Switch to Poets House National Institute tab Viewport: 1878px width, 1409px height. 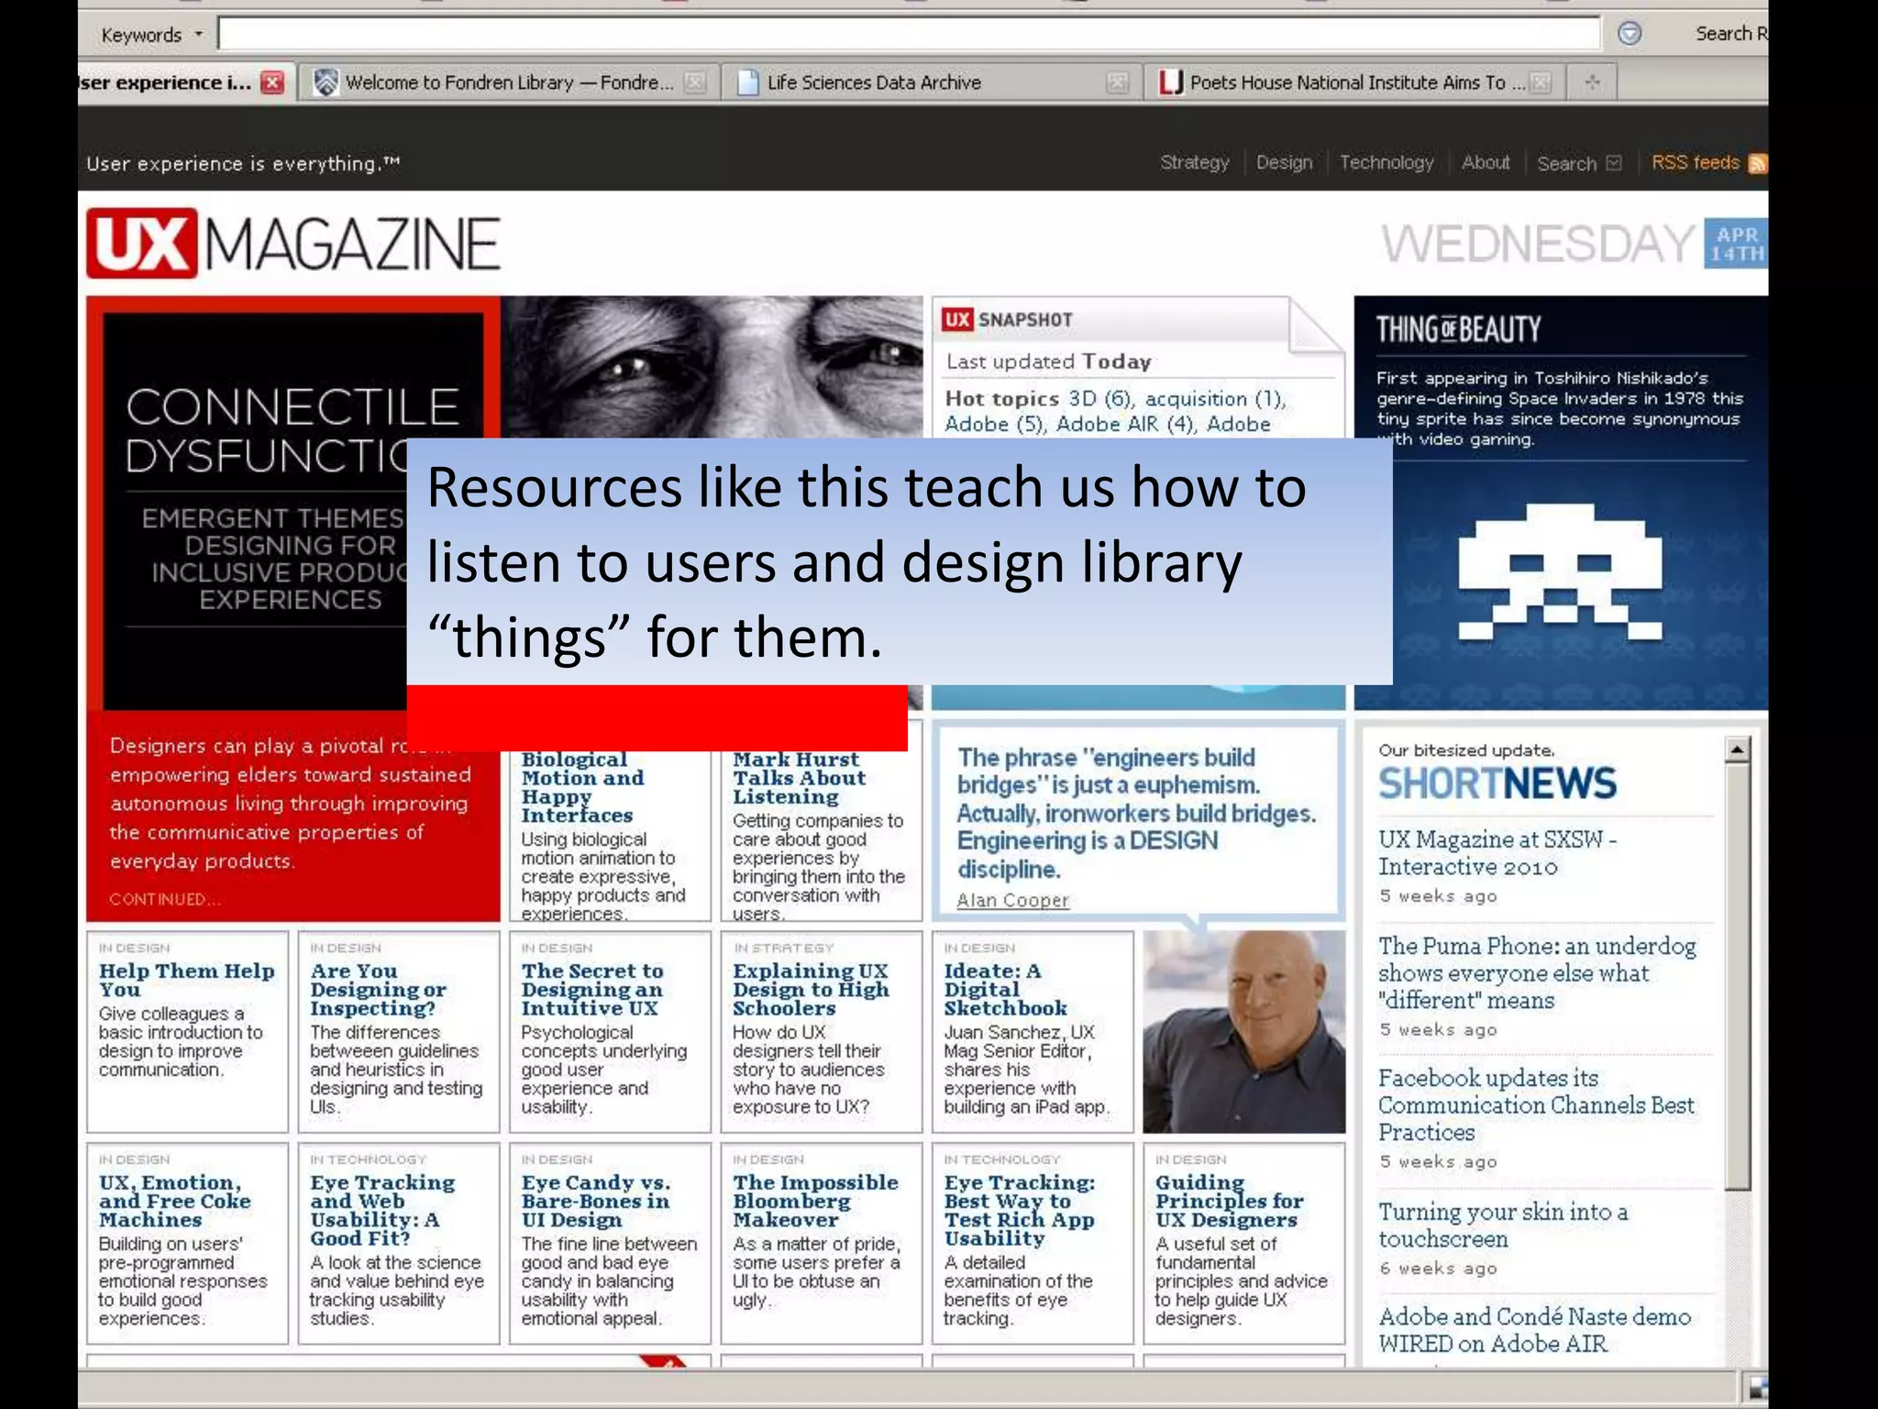[1353, 83]
